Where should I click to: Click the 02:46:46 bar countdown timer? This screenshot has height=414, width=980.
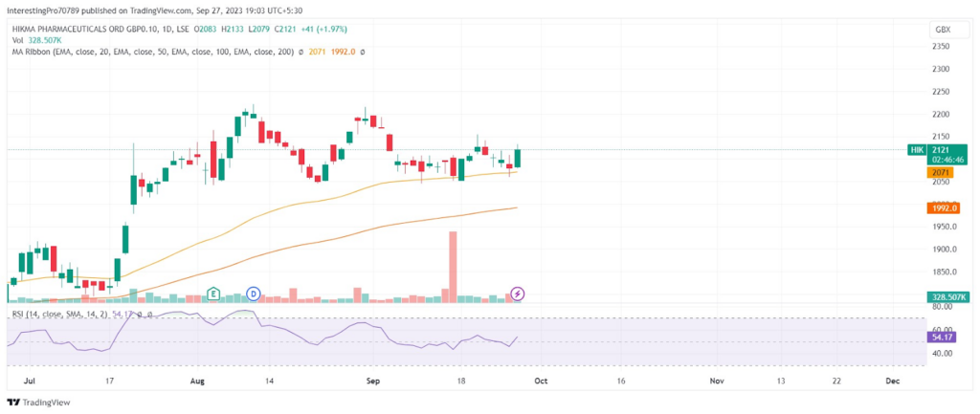[947, 160]
